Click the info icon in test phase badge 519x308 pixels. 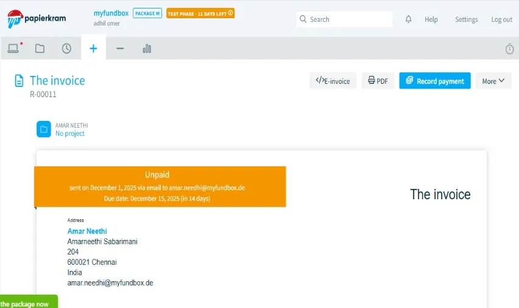230,13
